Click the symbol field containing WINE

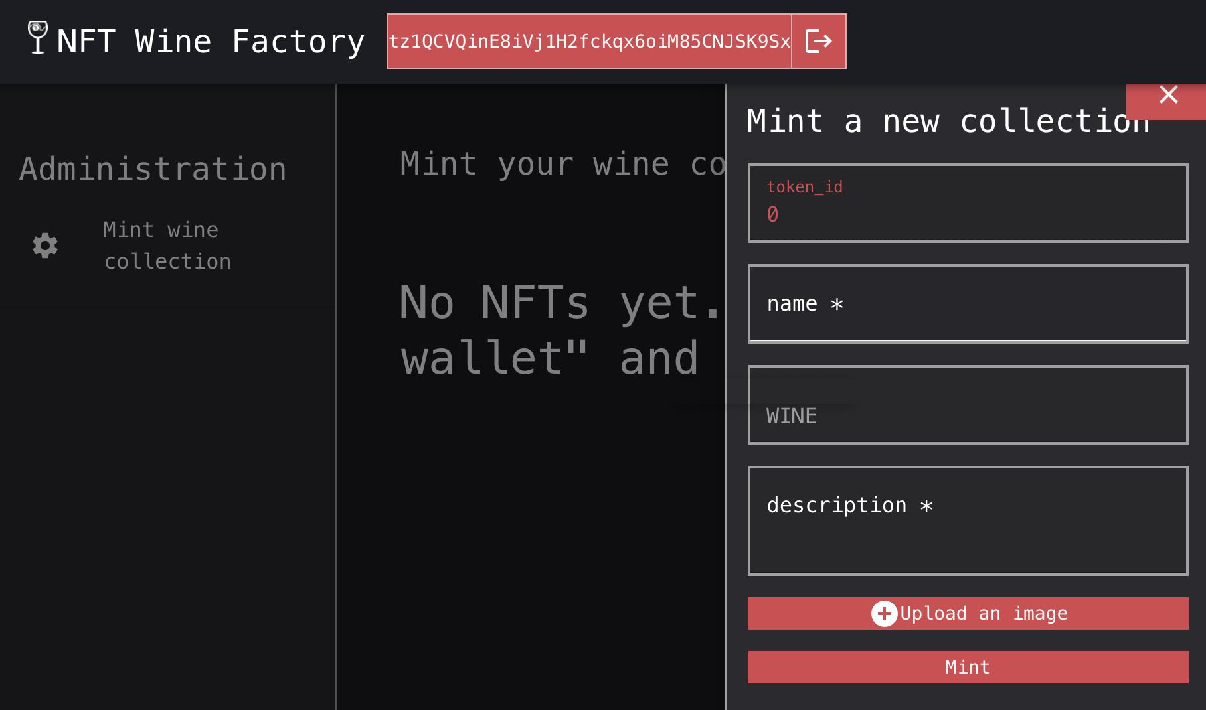966,405
